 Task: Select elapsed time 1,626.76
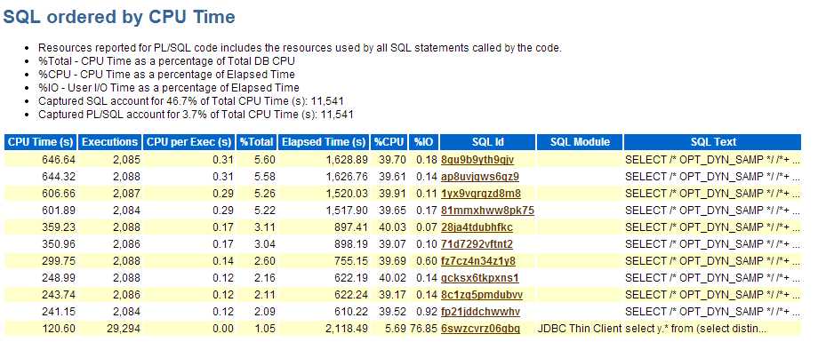(x=348, y=177)
